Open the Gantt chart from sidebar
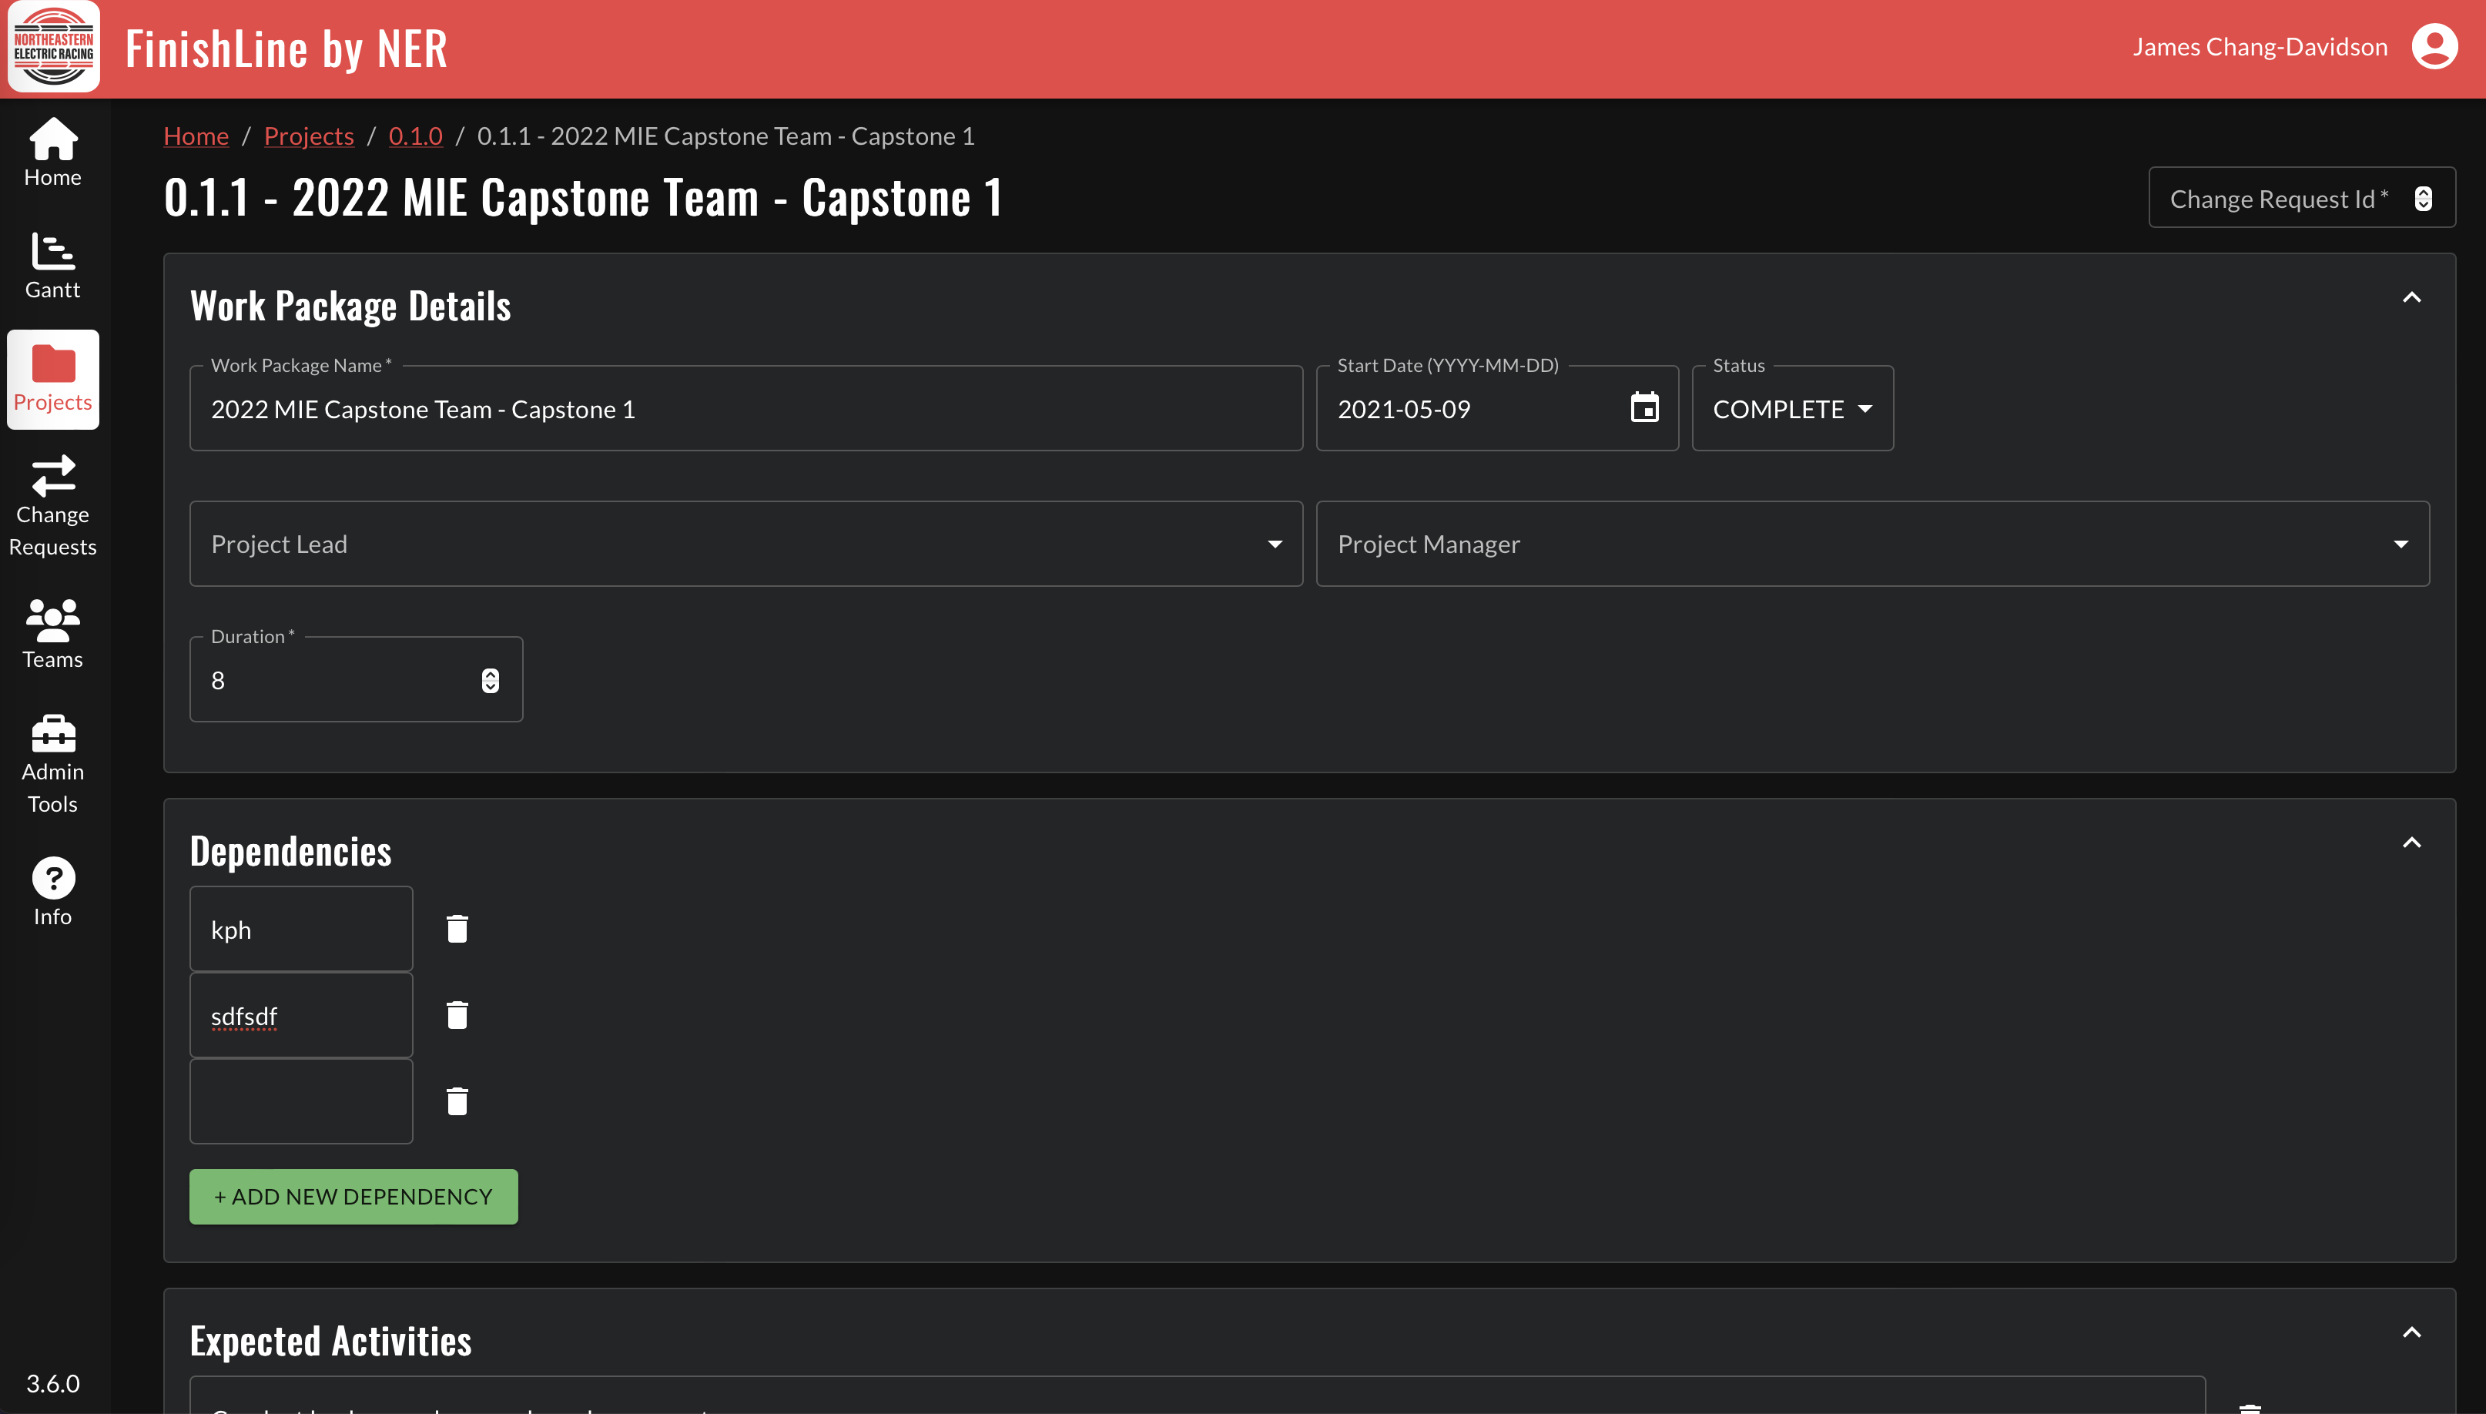 pos(52,265)
